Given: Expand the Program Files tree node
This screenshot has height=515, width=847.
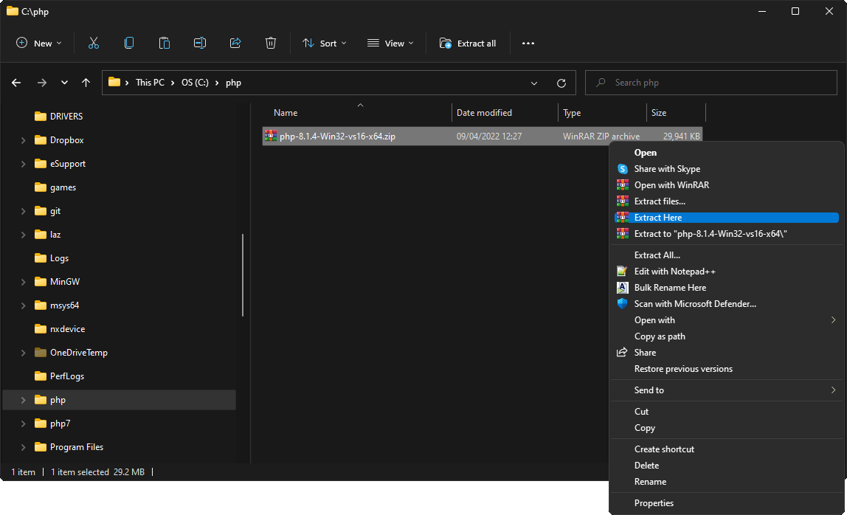Looking at the screenshot, I should (x=23, y=447).
